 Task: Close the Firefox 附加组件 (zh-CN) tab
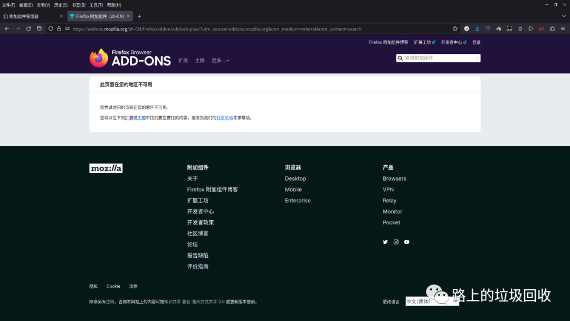(x=128, y=16)
